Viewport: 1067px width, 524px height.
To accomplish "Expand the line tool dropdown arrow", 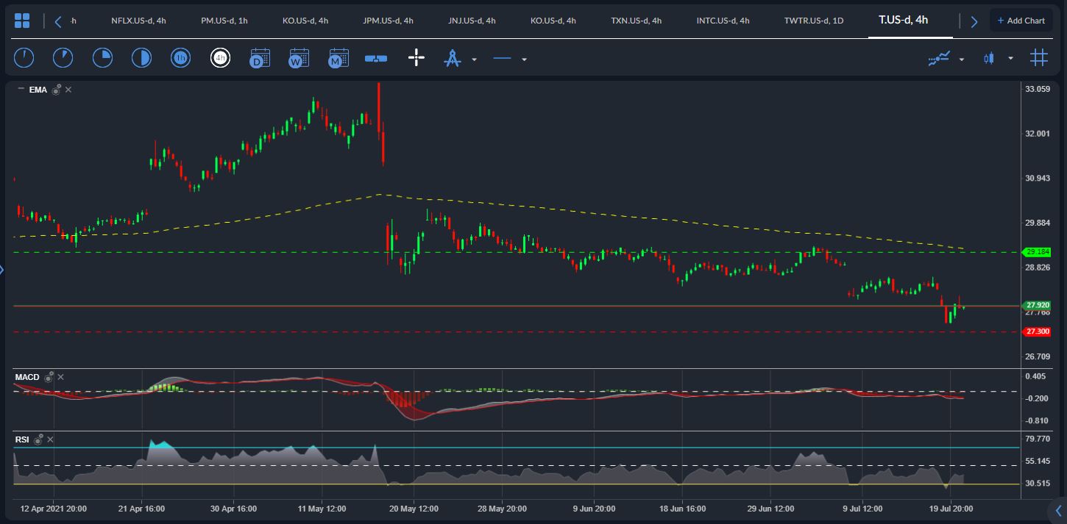I will (524, 60).
